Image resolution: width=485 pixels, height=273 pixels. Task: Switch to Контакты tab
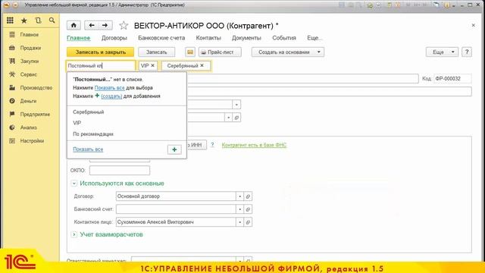(x=208, y=38)
